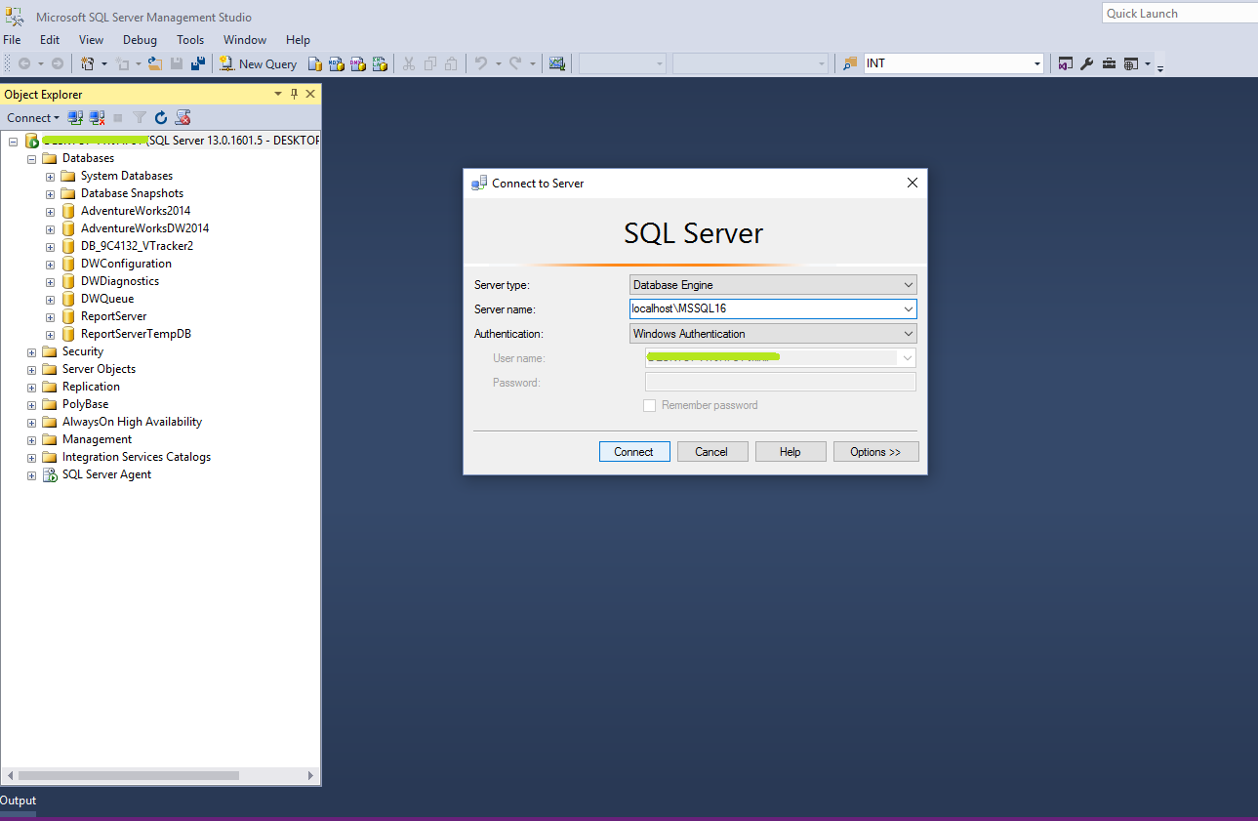Open Database Engine Query icon after New Query
The width and height of the screenshot is (1258, 821).
[315, 63]
